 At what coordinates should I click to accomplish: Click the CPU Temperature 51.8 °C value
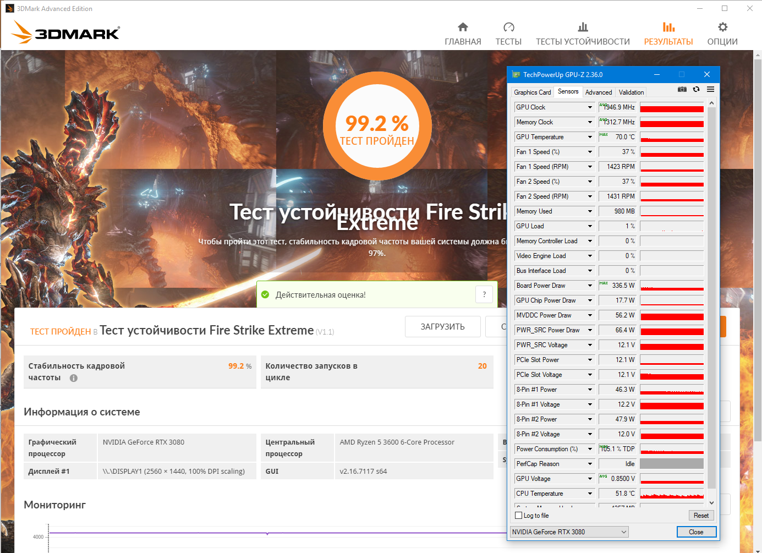point(617,494)
